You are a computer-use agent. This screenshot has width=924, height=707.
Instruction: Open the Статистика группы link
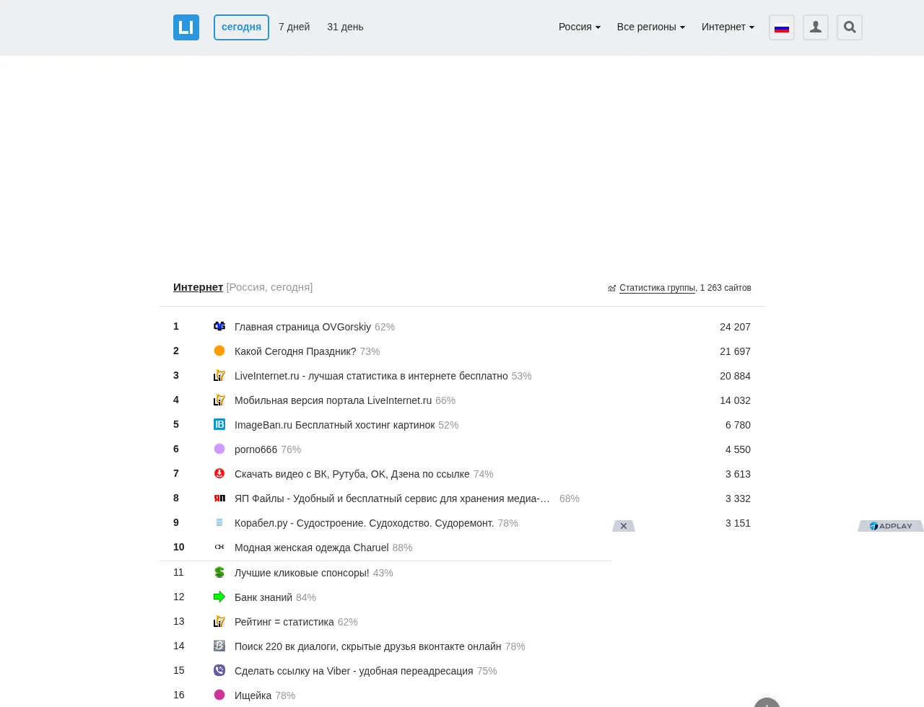tap(657, 288)
